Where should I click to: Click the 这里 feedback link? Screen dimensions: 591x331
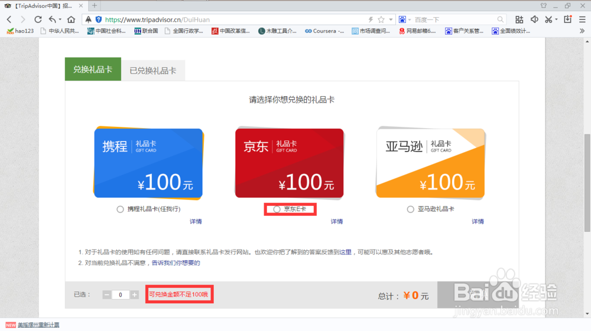[345, 252]
